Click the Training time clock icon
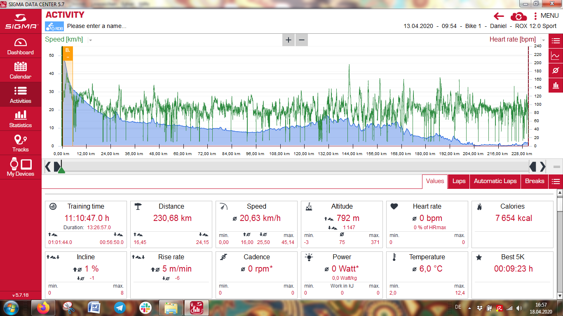 point(53,207)
